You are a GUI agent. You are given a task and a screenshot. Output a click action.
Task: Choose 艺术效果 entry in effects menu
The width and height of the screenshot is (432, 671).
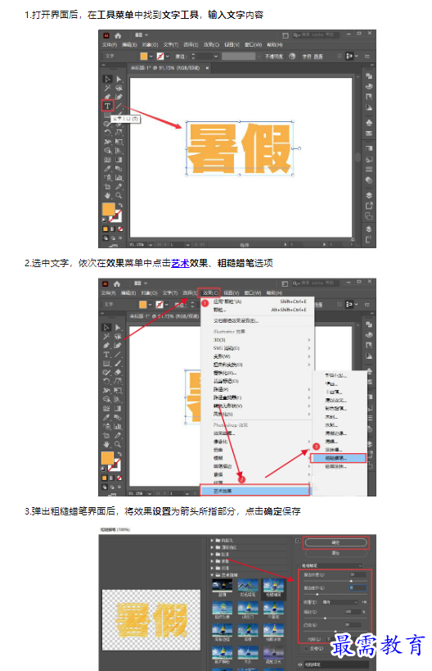point(254,491)
